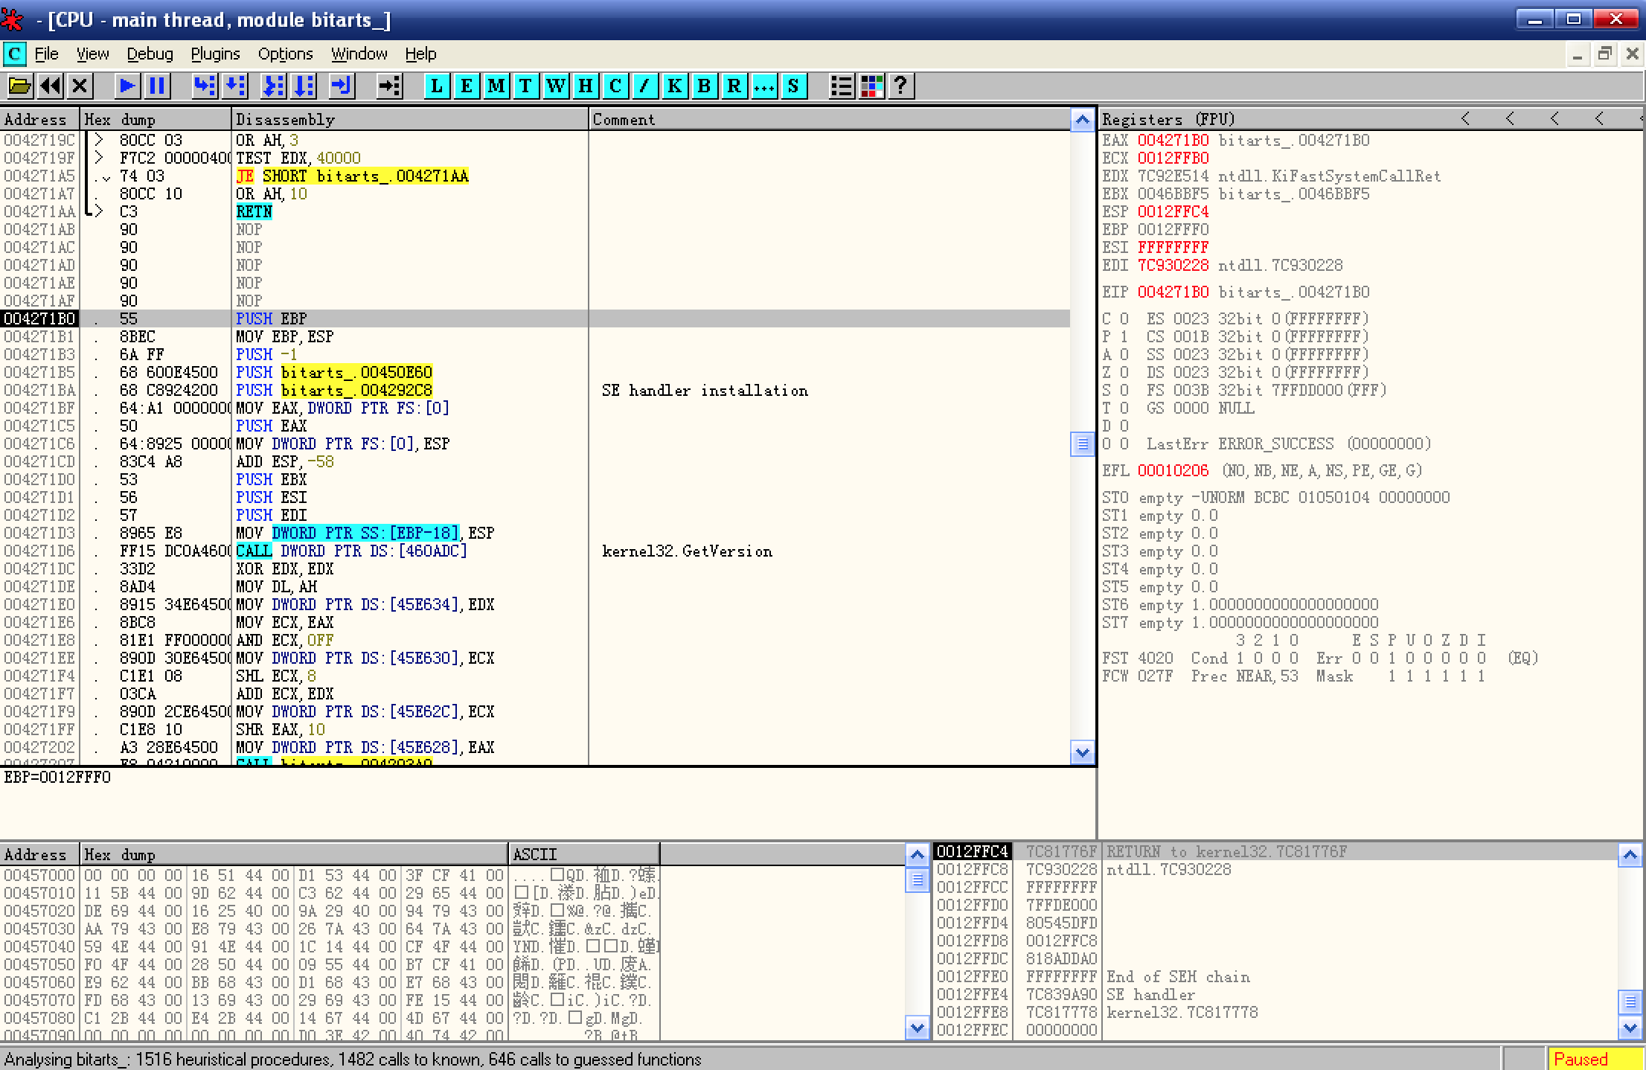
Task: Open the Debug menu
Action: 150,54
